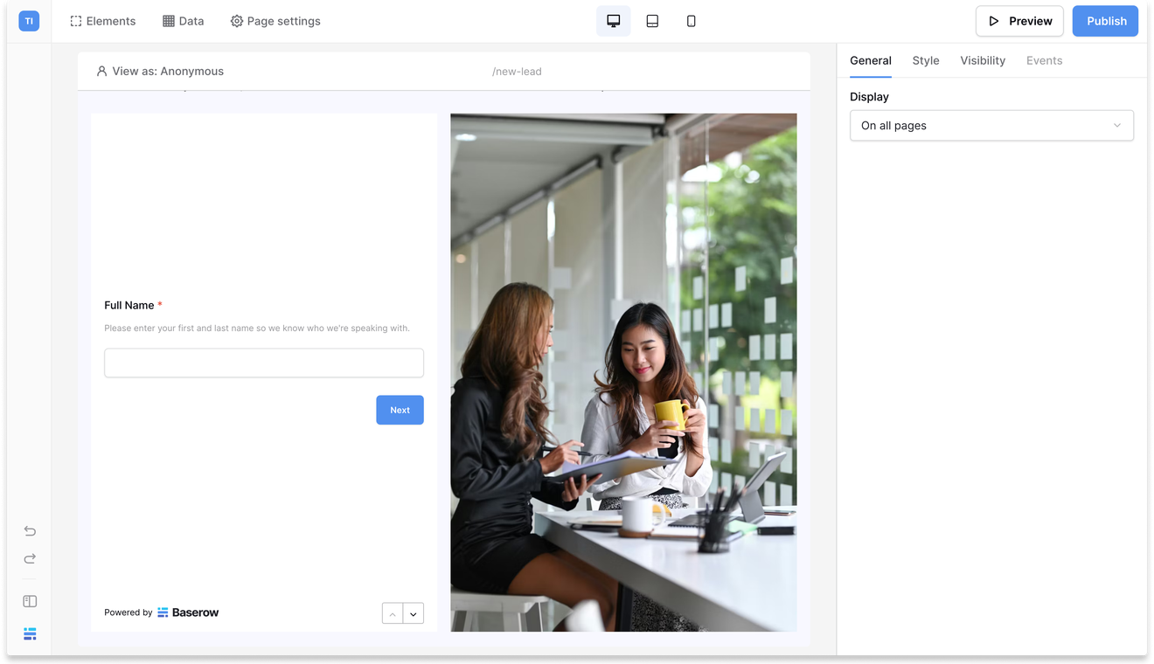Open the Elements menu
1154x664 pixels.
pyautogui.click(x=103, y=21)
